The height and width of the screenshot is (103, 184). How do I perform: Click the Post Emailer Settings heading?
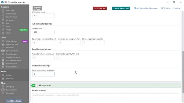[41, 66]
